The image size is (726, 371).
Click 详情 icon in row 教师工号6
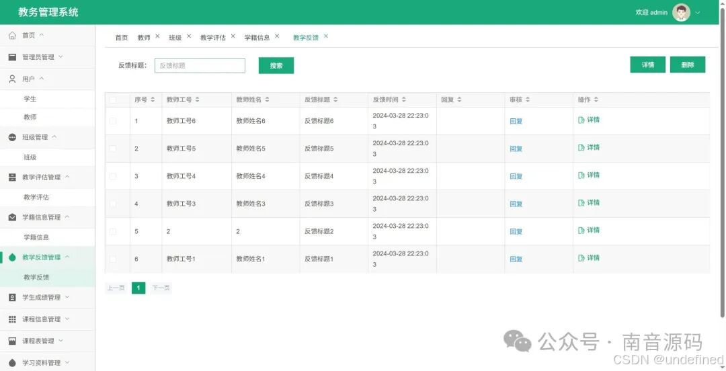point(581,120)
